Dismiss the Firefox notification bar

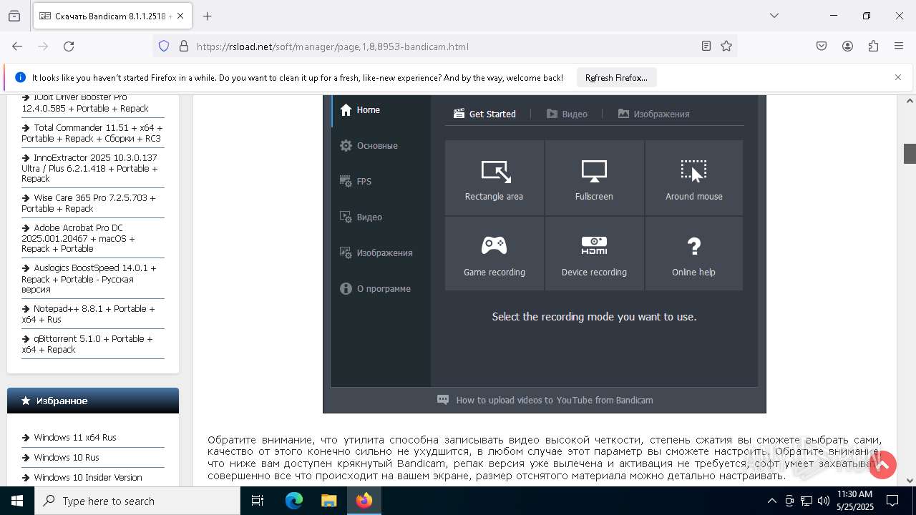898,77
